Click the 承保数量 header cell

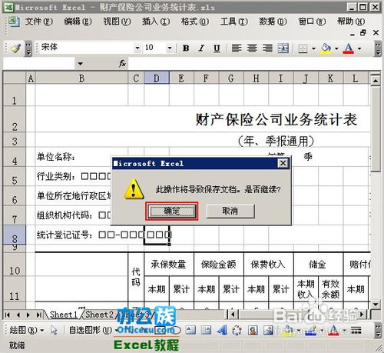pos(169,265)
